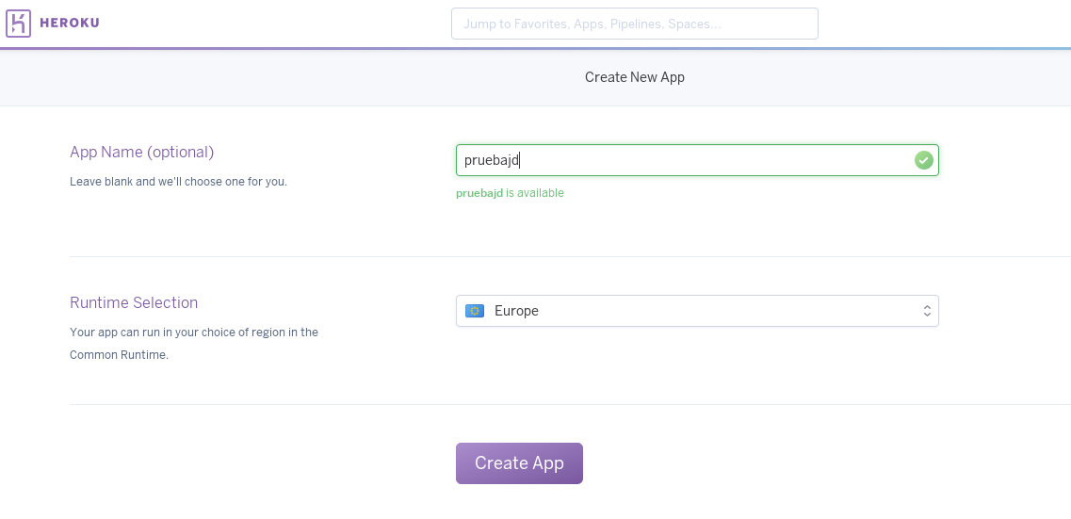
Task: Focus the Jump to Favorites search box
Action: (x=634, y=24)
